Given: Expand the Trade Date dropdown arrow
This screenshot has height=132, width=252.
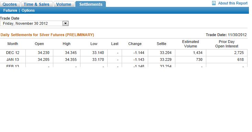Looking at the screenshot, I should point(65,23).
